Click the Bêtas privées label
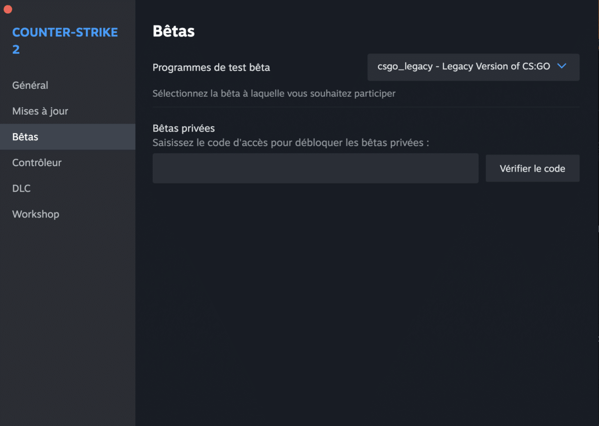This screenshot has width=599, height=426. [184, 128]
